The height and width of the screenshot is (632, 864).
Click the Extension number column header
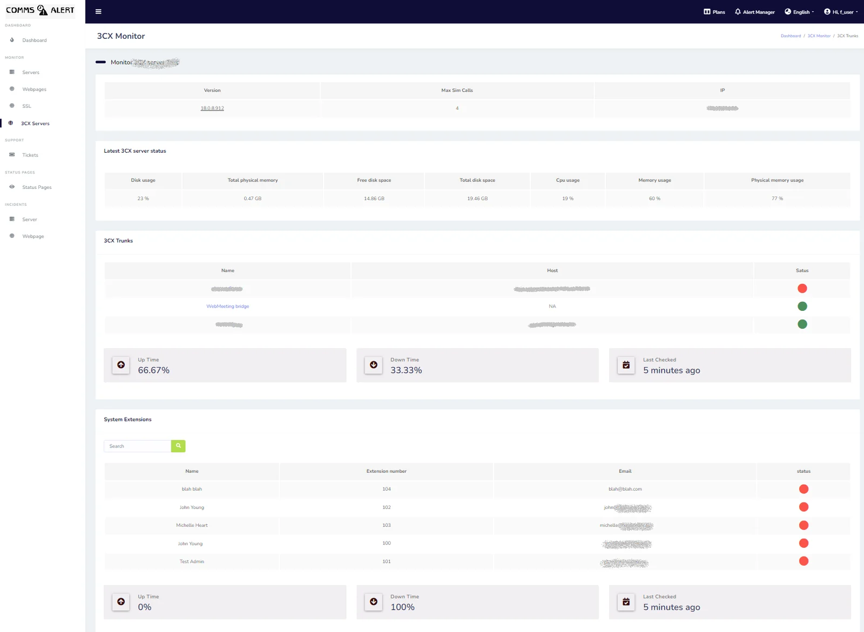387,471
